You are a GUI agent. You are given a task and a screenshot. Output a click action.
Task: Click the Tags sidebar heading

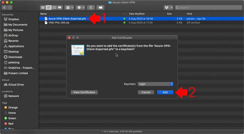pyautogui.click(x=4, y=103)
